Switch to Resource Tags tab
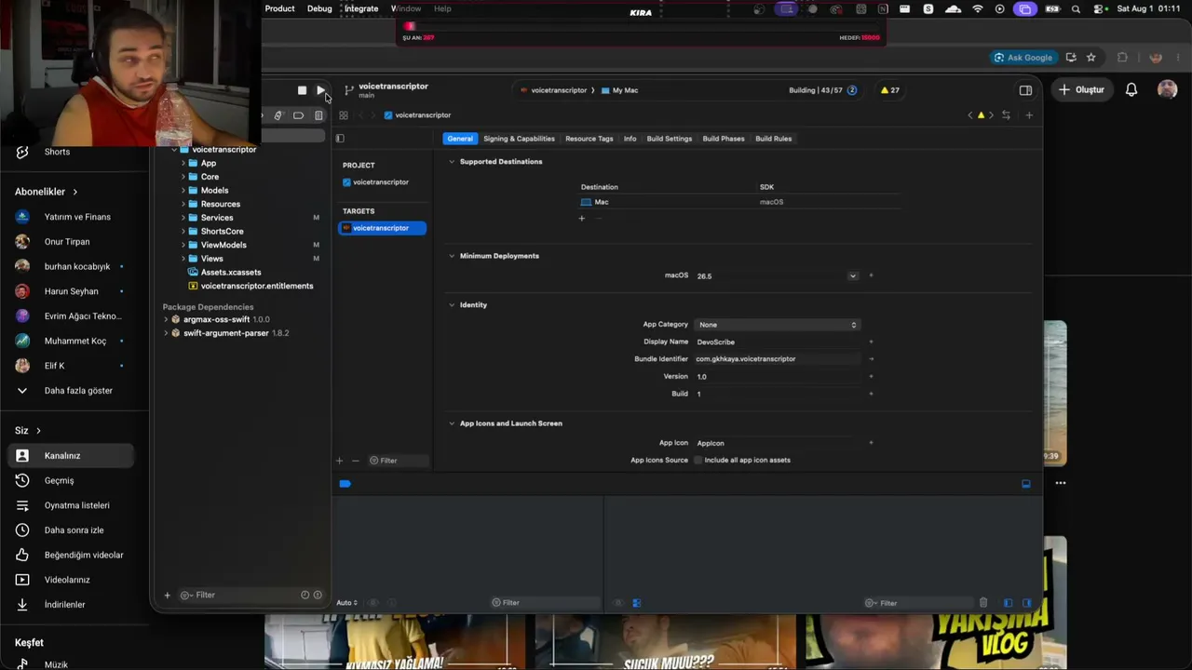The height and width of the screenshot is (670, 1192). 589,139
